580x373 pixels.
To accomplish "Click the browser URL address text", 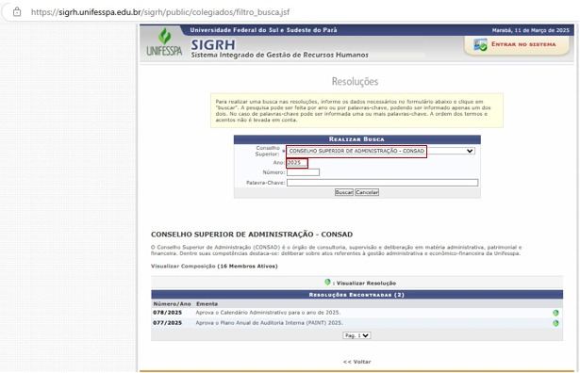I will 160,12.
